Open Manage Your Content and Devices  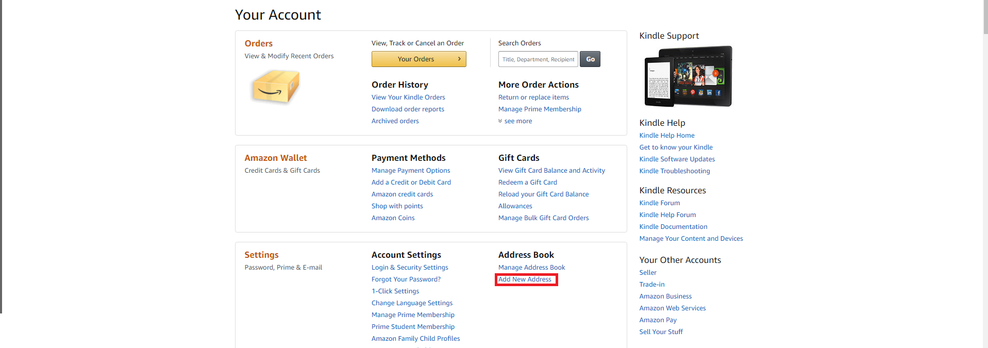691,239
